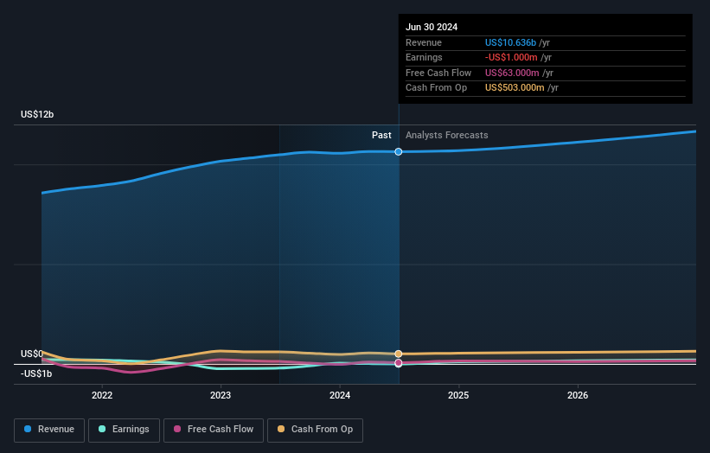Click the Free Cash Flow pink data point
Image resolution: width=710 pixels, height=453 pixels.
(x=399, y=363)
